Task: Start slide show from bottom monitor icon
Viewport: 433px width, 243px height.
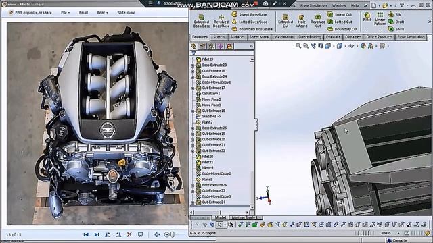Action: click(x=140, y=234)
